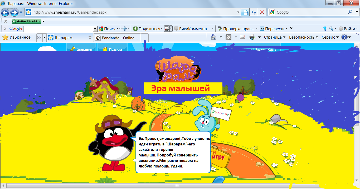Open the Сервис menu
Screen dimensions: 360x189
tap(330, 37)
